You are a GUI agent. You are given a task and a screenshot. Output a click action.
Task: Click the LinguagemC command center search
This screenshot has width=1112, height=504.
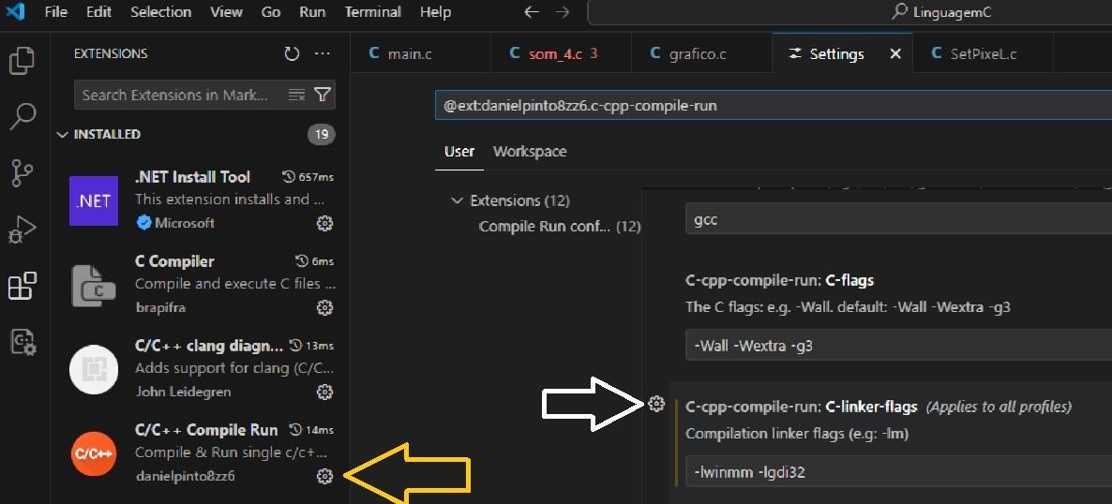click(x=851, y=12)
